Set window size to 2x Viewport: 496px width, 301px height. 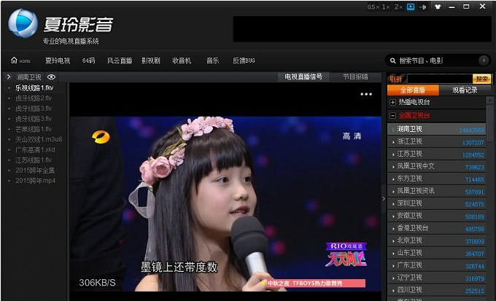(x=398, y=7)
